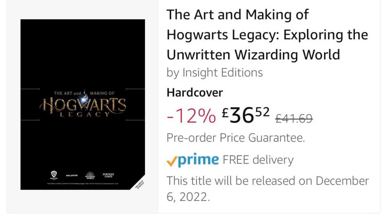The width and height of the screenshot is (387, 214).
Task: Click the December 6, 2022 release date notice
Action: click(x=268, y=189)
